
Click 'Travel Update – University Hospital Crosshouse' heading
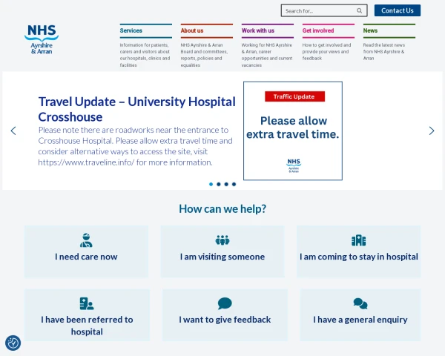[136, 109]
